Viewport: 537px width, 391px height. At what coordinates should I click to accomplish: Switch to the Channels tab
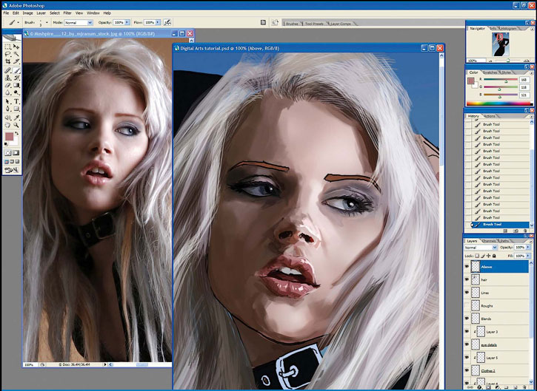coord(488,241)
